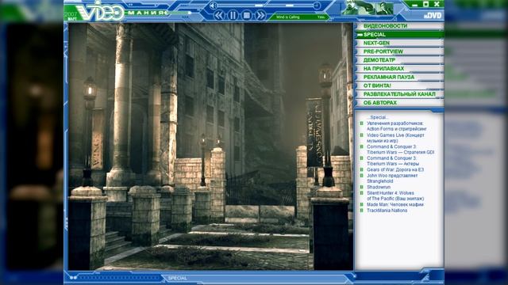Play 'Gears of War: Дорога на E3'
This screenshot has width=508, height=285.
pos(395,169)
